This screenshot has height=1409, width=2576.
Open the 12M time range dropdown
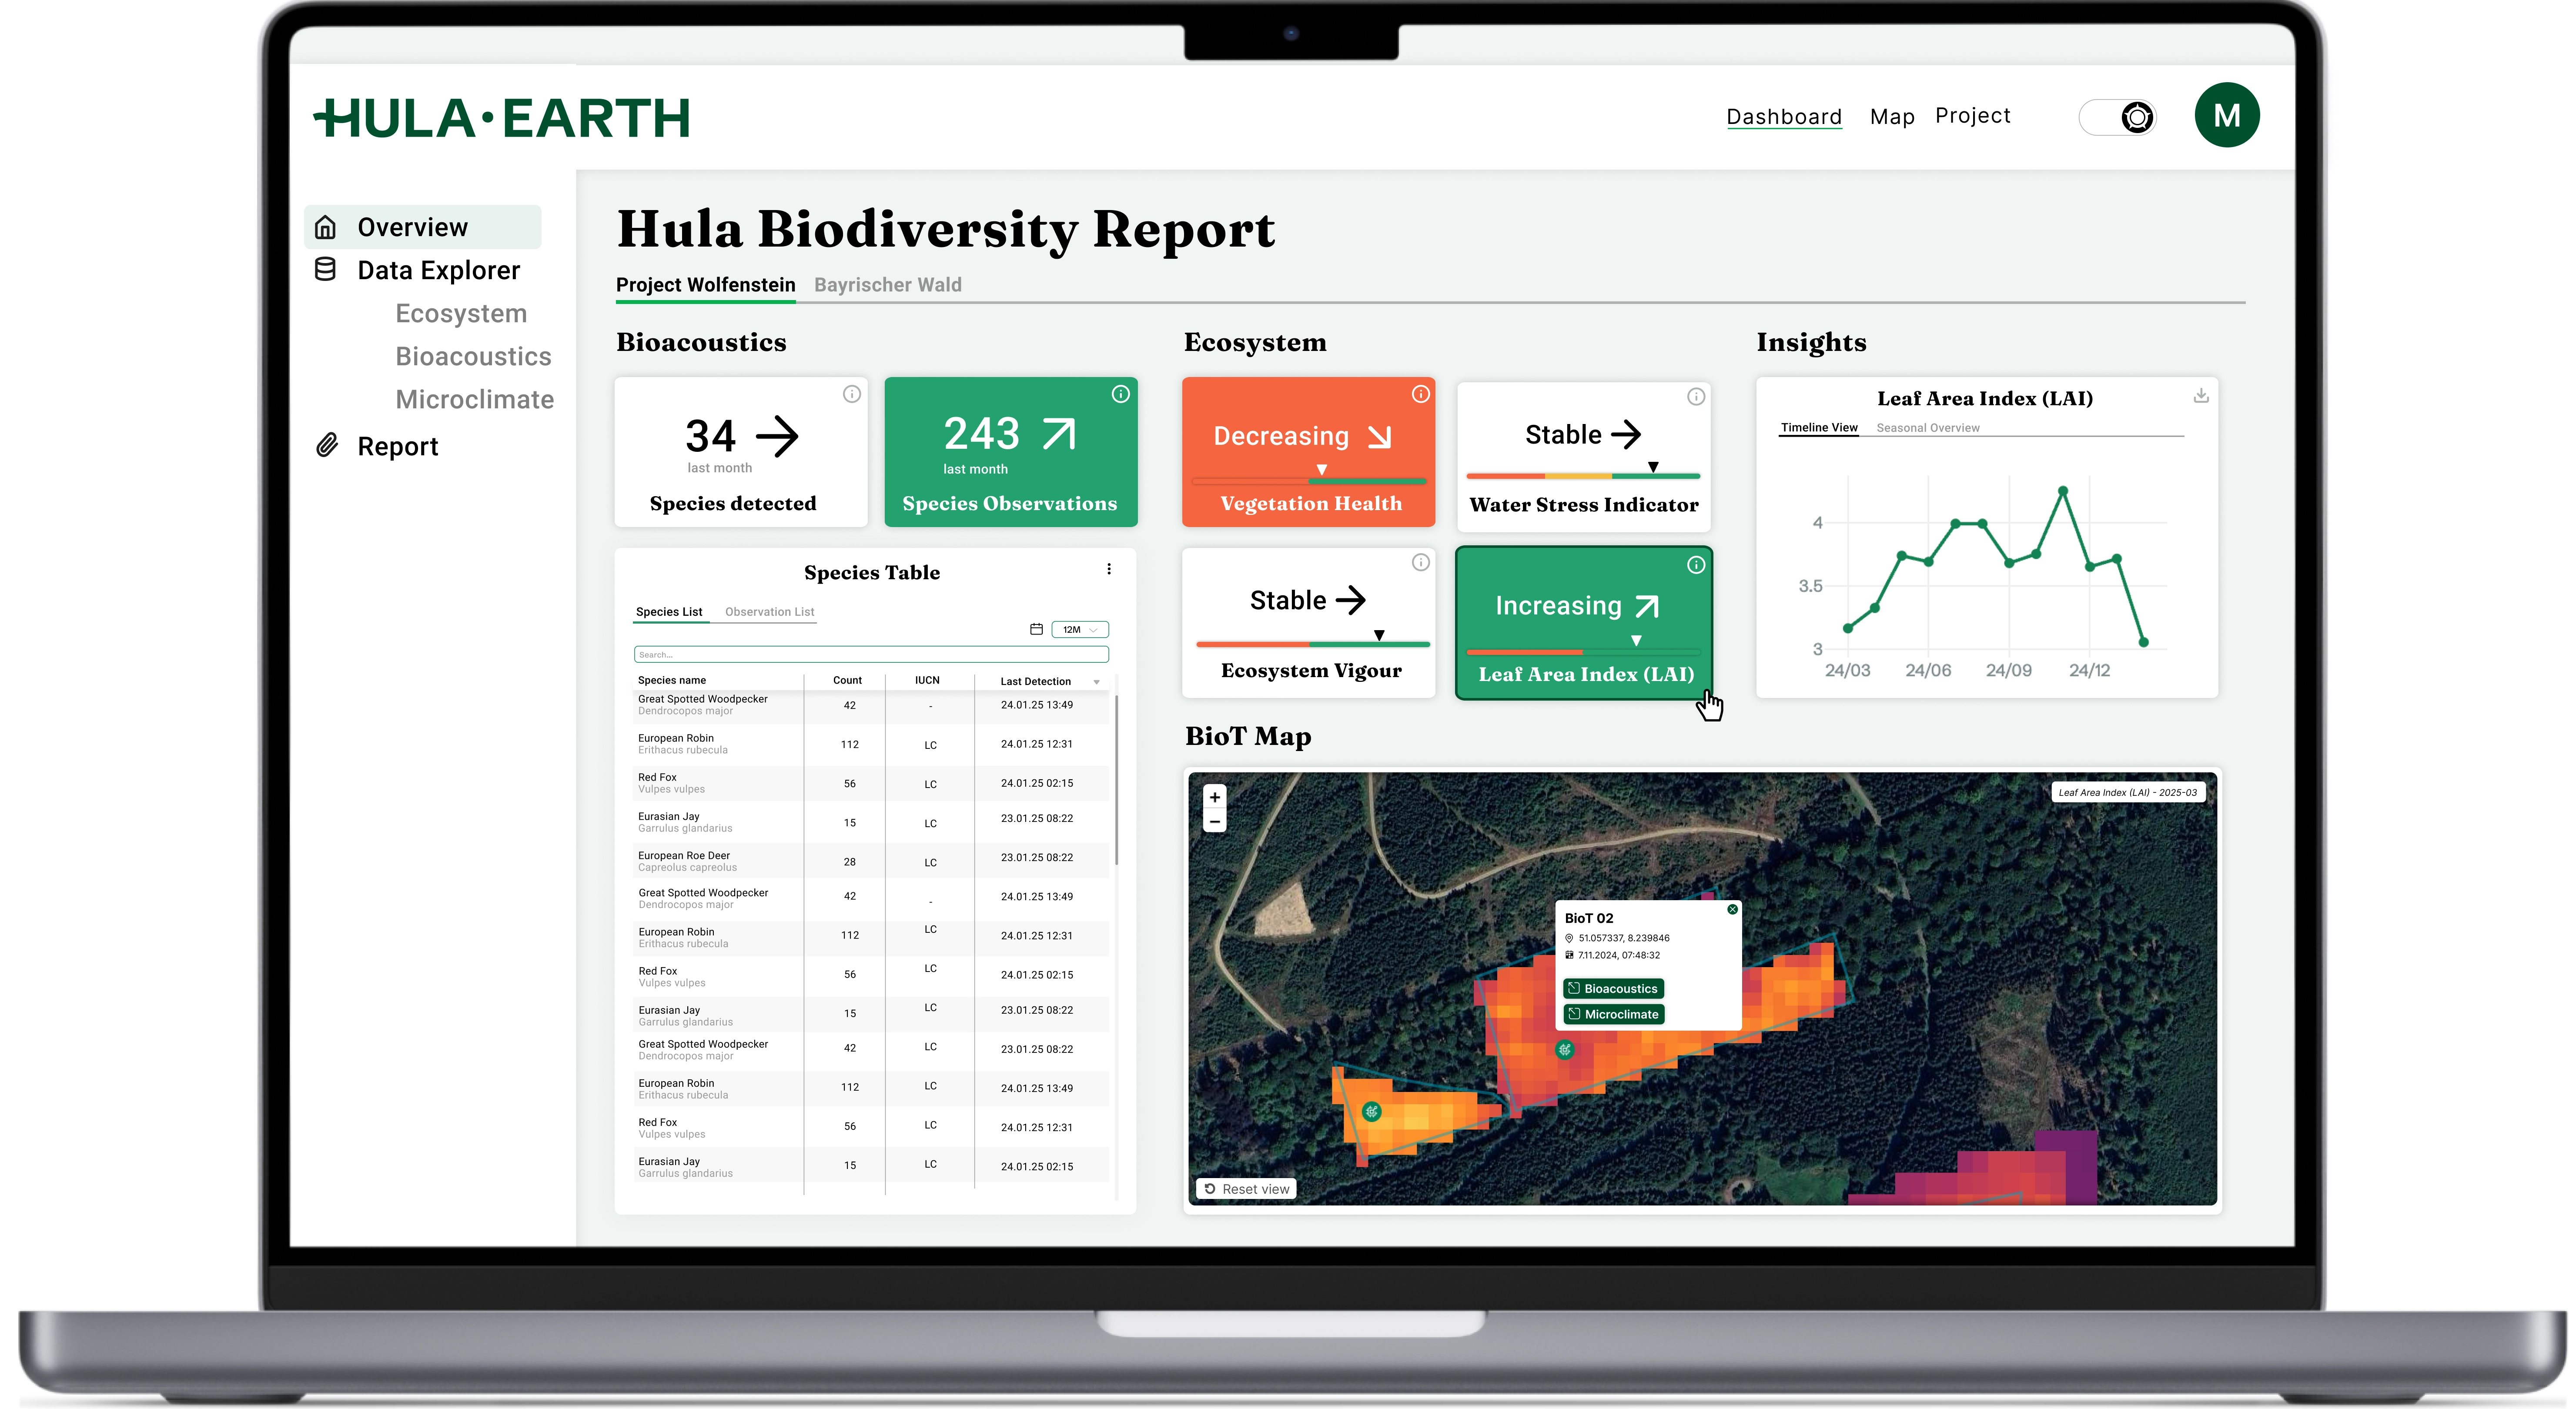pos(1080,629)
